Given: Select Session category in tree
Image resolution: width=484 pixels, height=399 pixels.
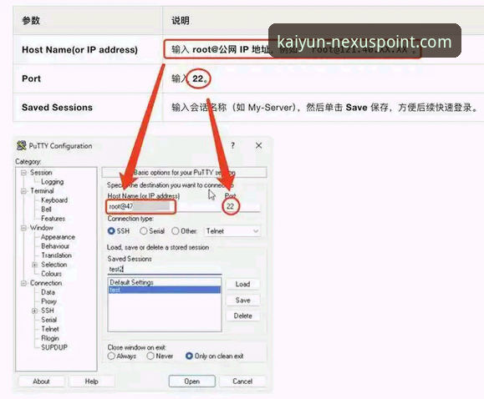Looking at the screenshot, I should click(41, 172).
